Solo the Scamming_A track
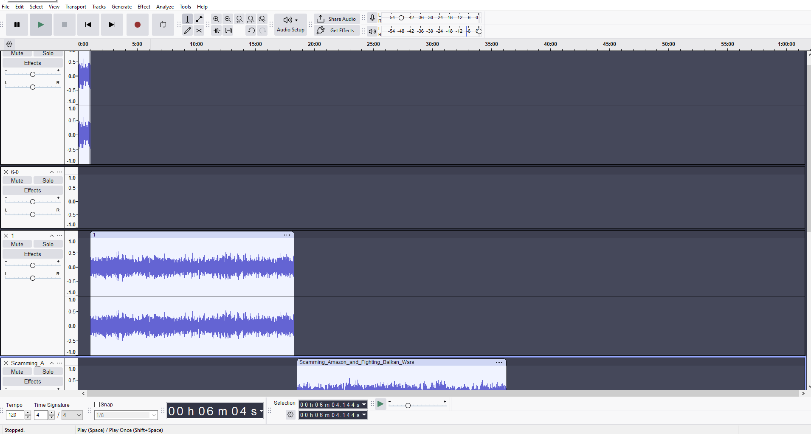Screen dimensions: 811x434 click(48, 372)
